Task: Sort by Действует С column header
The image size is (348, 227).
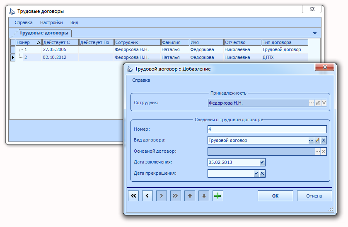Action: coord(60,42)
